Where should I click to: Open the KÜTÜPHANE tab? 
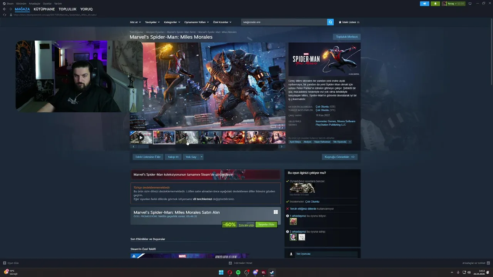44,9
